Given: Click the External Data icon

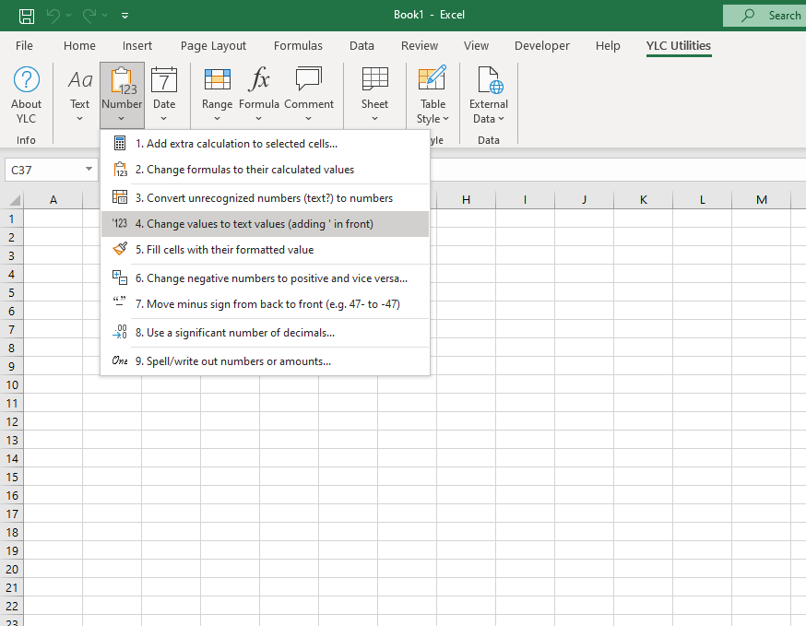Looking at the screenshot, I should coord(489,81).
